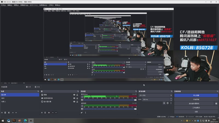Move the selected scene down in the 场景 panel

[16, 113]
